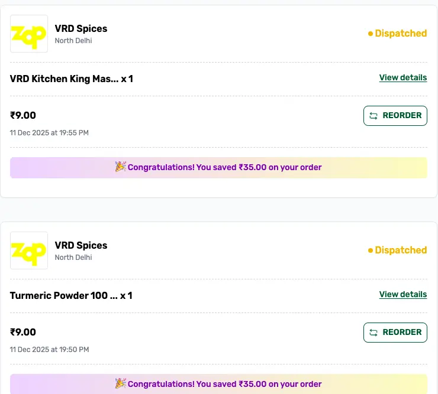The image size is (438, 394).
Task: Click reorder arrows icon for Kitchen King order
Action: pos(373,116)
